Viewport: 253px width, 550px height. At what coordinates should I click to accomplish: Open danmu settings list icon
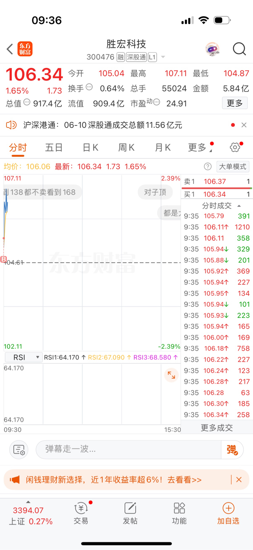(x=19, y=450)
